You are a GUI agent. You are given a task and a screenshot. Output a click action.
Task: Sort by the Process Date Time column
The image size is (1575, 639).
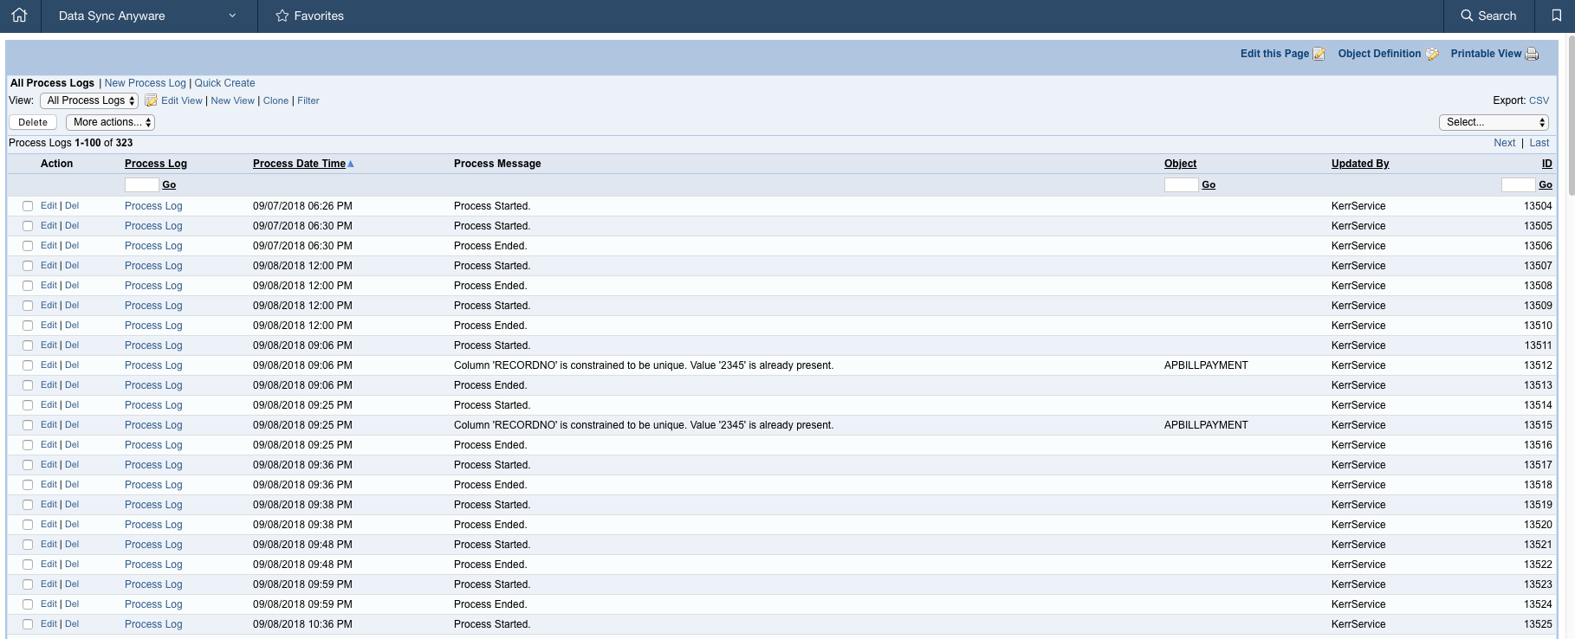click(x=299, y=164)
